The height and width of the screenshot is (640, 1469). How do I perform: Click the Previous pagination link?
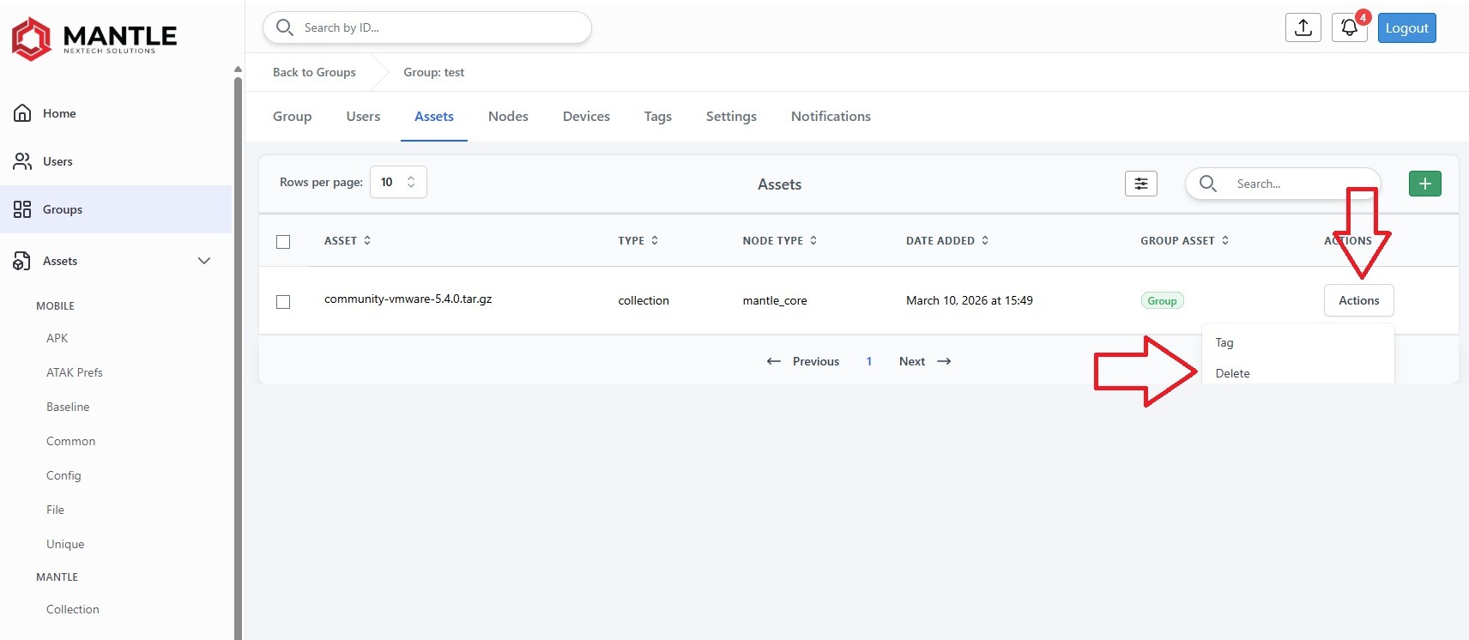click(x=802, y=361)
